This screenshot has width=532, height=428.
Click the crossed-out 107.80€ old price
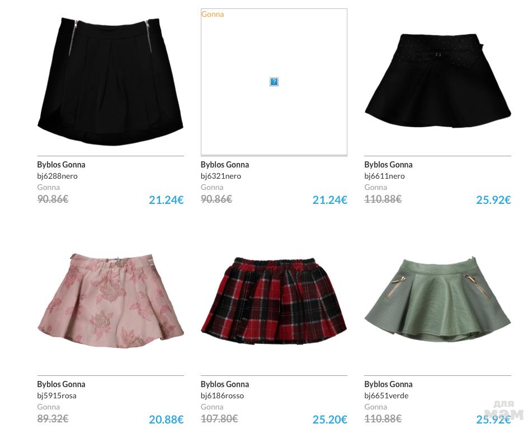pyautogui.click(x=219, y=418)
